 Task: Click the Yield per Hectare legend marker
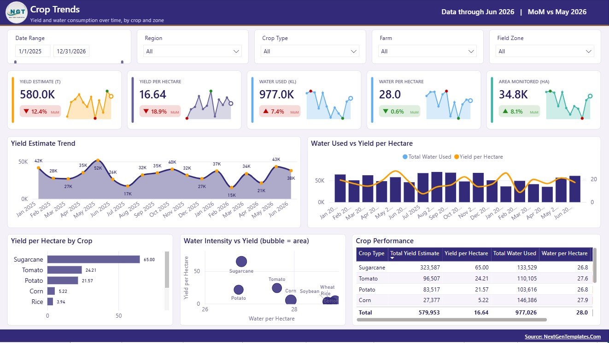tap(457, 157)
